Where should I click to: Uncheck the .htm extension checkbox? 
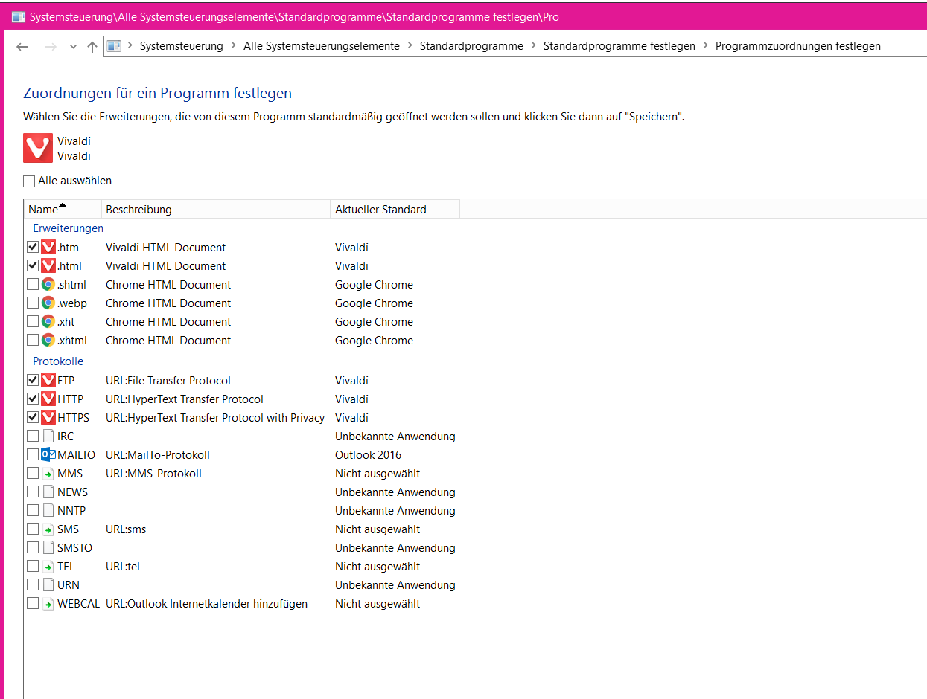pos(32,247)
